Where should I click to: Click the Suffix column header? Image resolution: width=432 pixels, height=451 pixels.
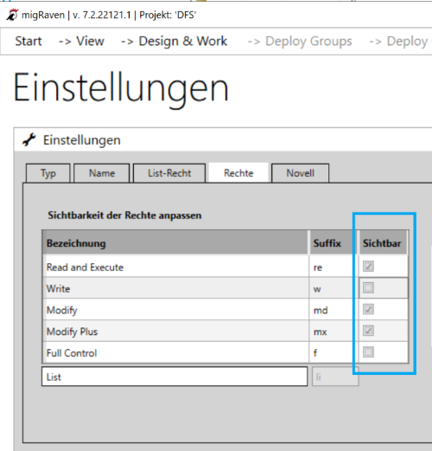click(333, 242)
